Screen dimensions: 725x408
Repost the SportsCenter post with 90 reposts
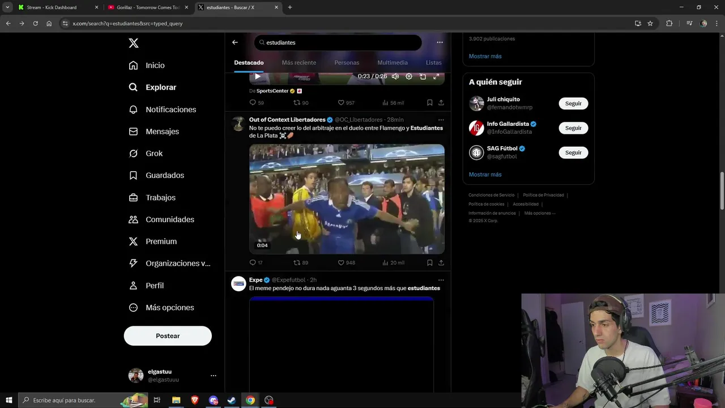tap(301, 103)
